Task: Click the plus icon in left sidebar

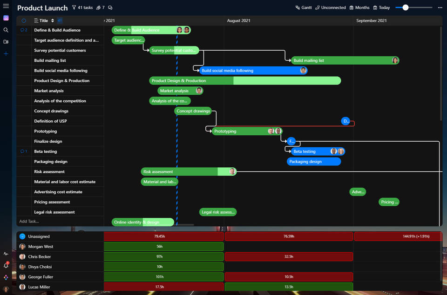Action: [6, 54]
